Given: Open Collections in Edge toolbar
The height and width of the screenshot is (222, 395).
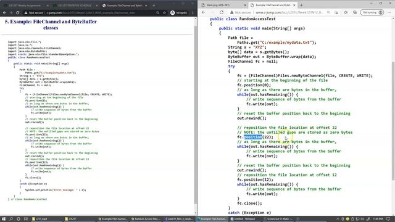Looking at the screenshot, I should [x=355, y=12].
